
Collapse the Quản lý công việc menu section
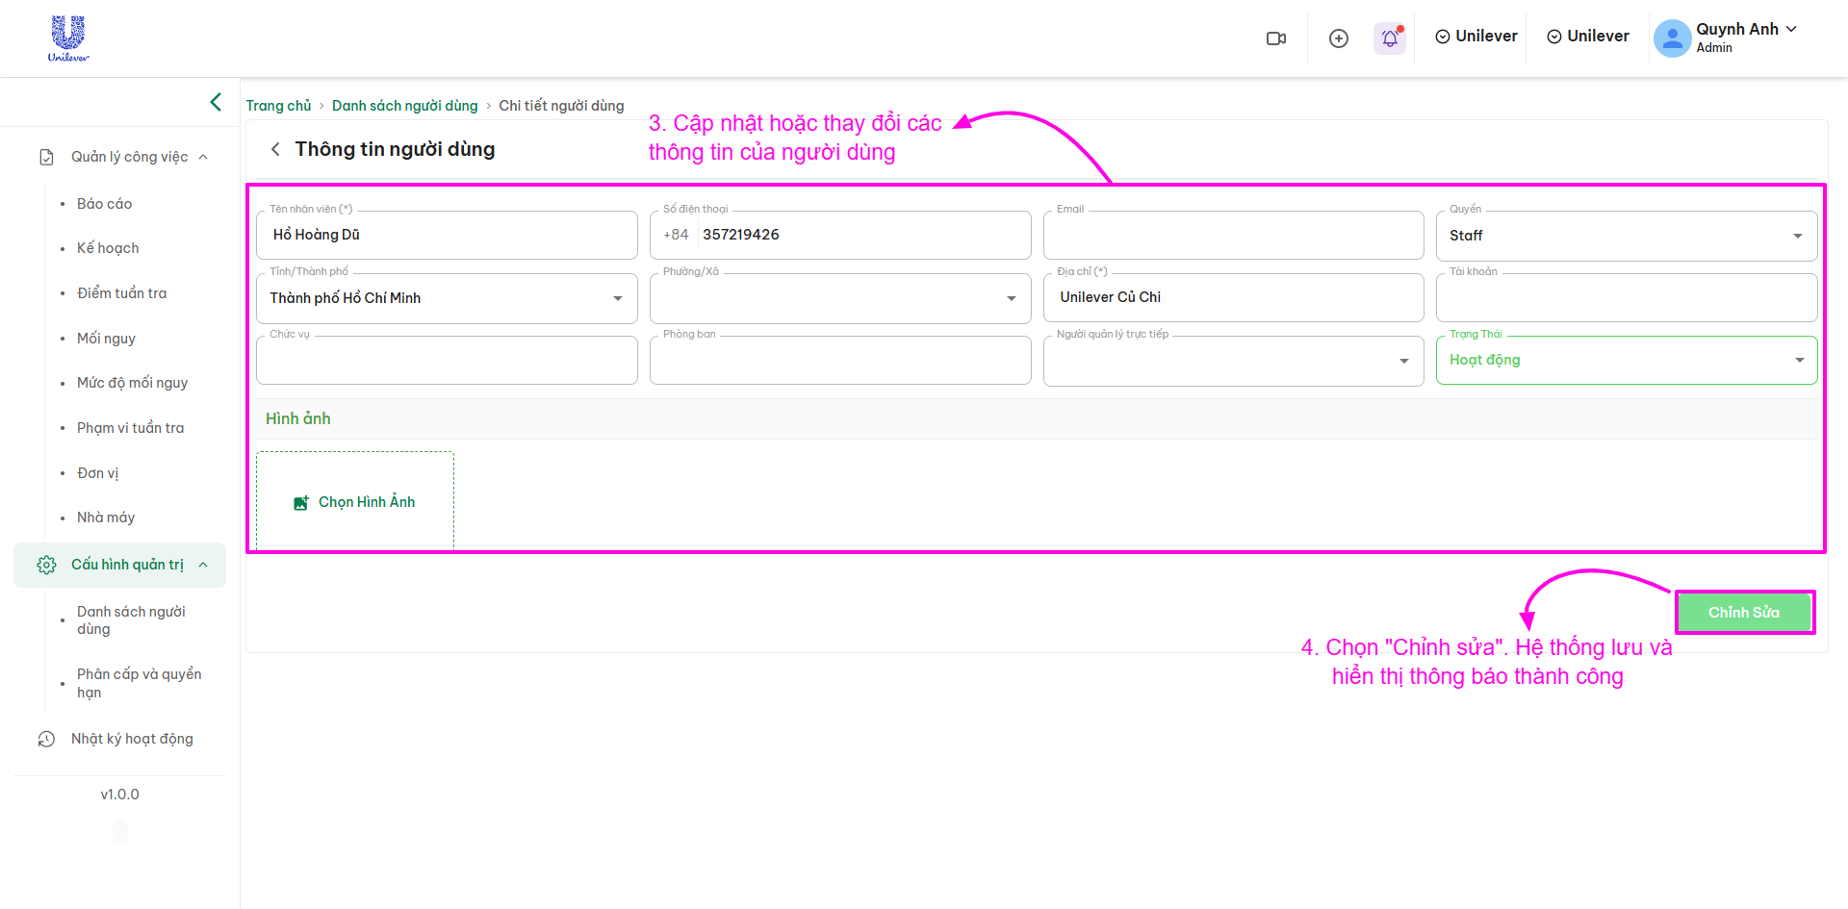coord(203,157)
